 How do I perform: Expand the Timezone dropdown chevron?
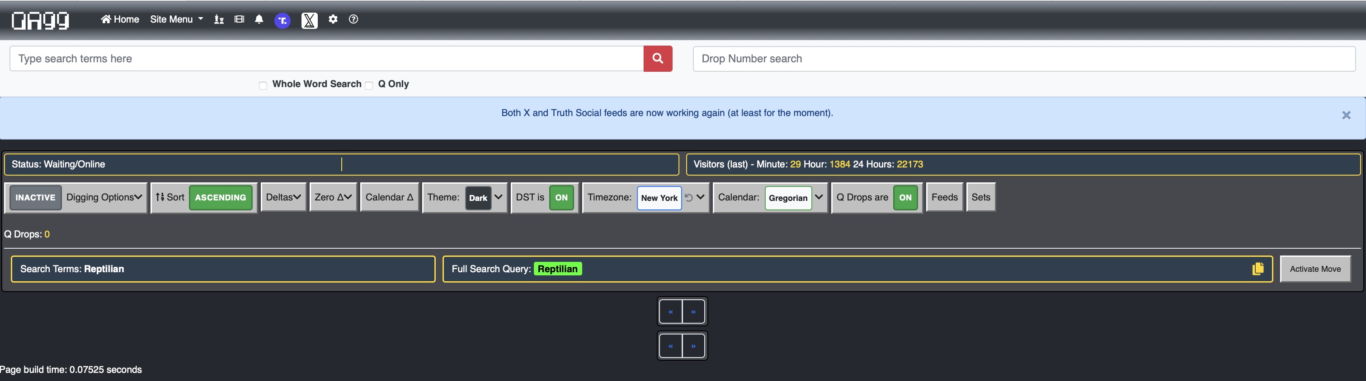pyautogui.click(x=701, y=197)
